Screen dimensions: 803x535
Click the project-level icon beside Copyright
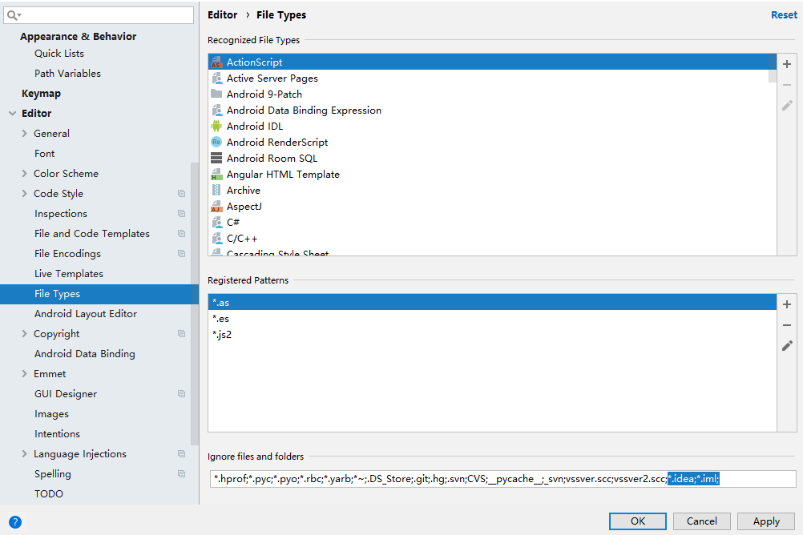coord(181,334)
